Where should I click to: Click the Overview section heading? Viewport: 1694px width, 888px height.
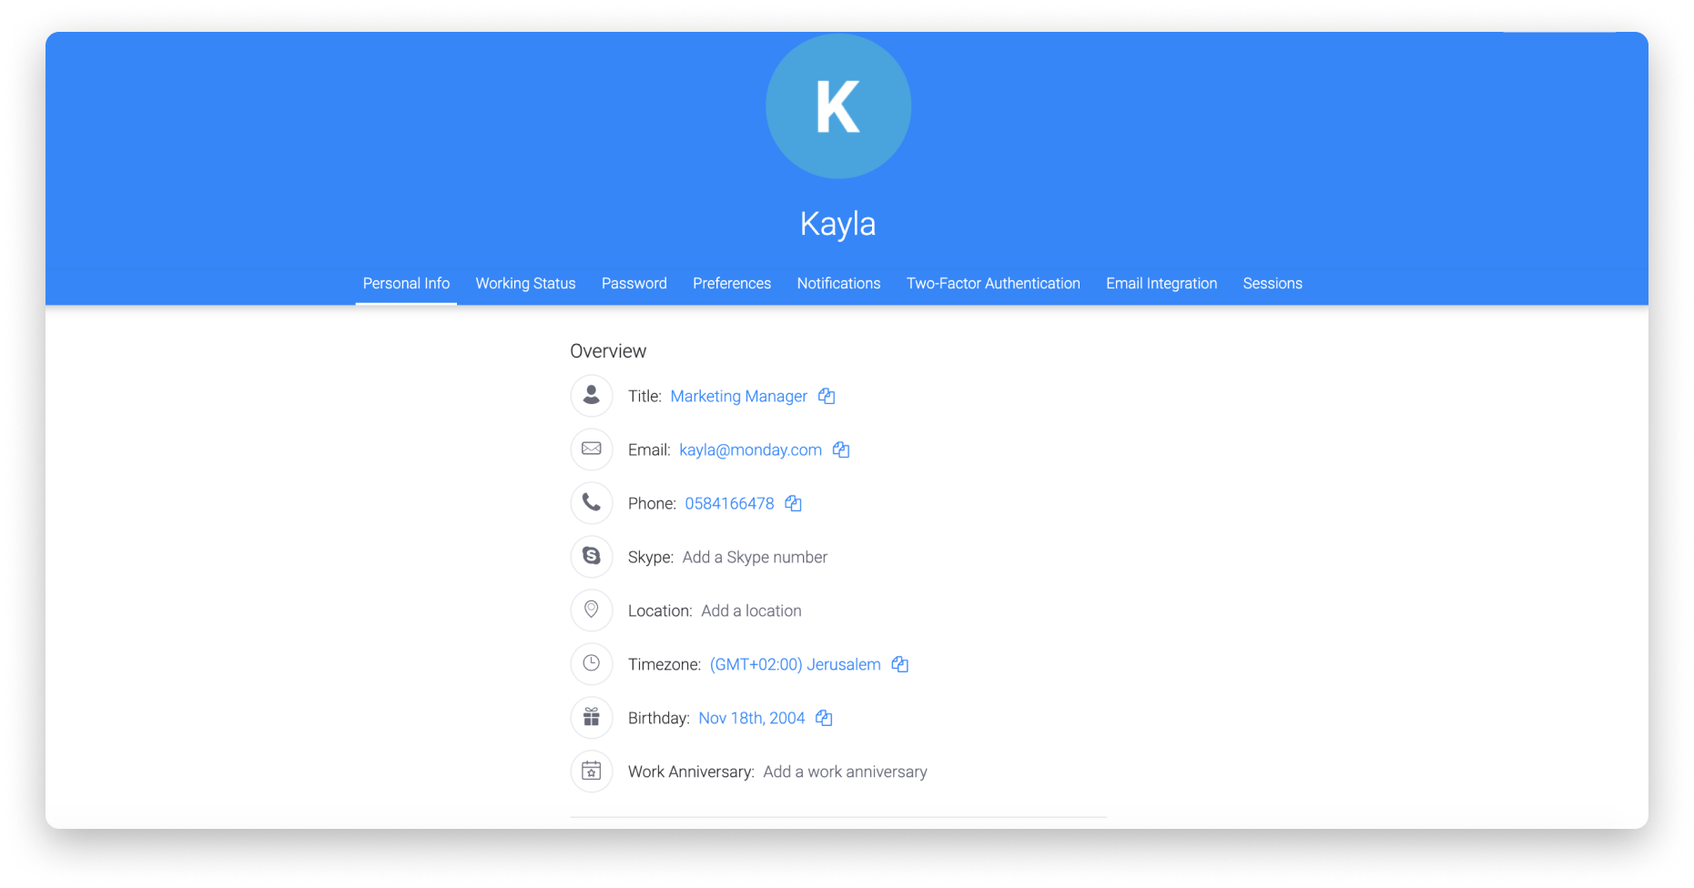(608, 351)
